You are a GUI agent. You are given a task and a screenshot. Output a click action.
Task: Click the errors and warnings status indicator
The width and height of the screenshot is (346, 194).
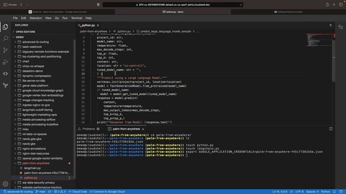coord(60,192)
